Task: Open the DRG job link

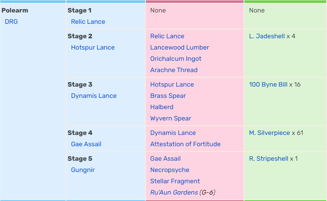Action: 11,22
